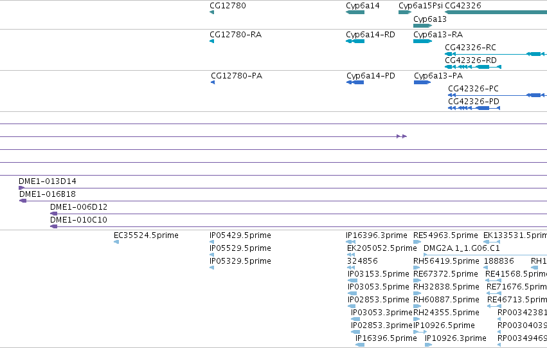Select protein CG42326-PC

pyautogui.click(x=473, y=89)
